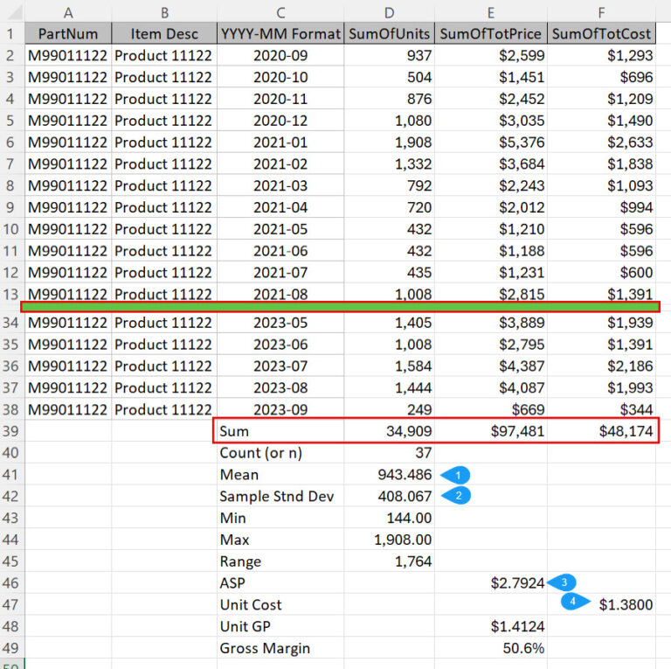Select column D header
671x669 pixels.
click(389, 11)
